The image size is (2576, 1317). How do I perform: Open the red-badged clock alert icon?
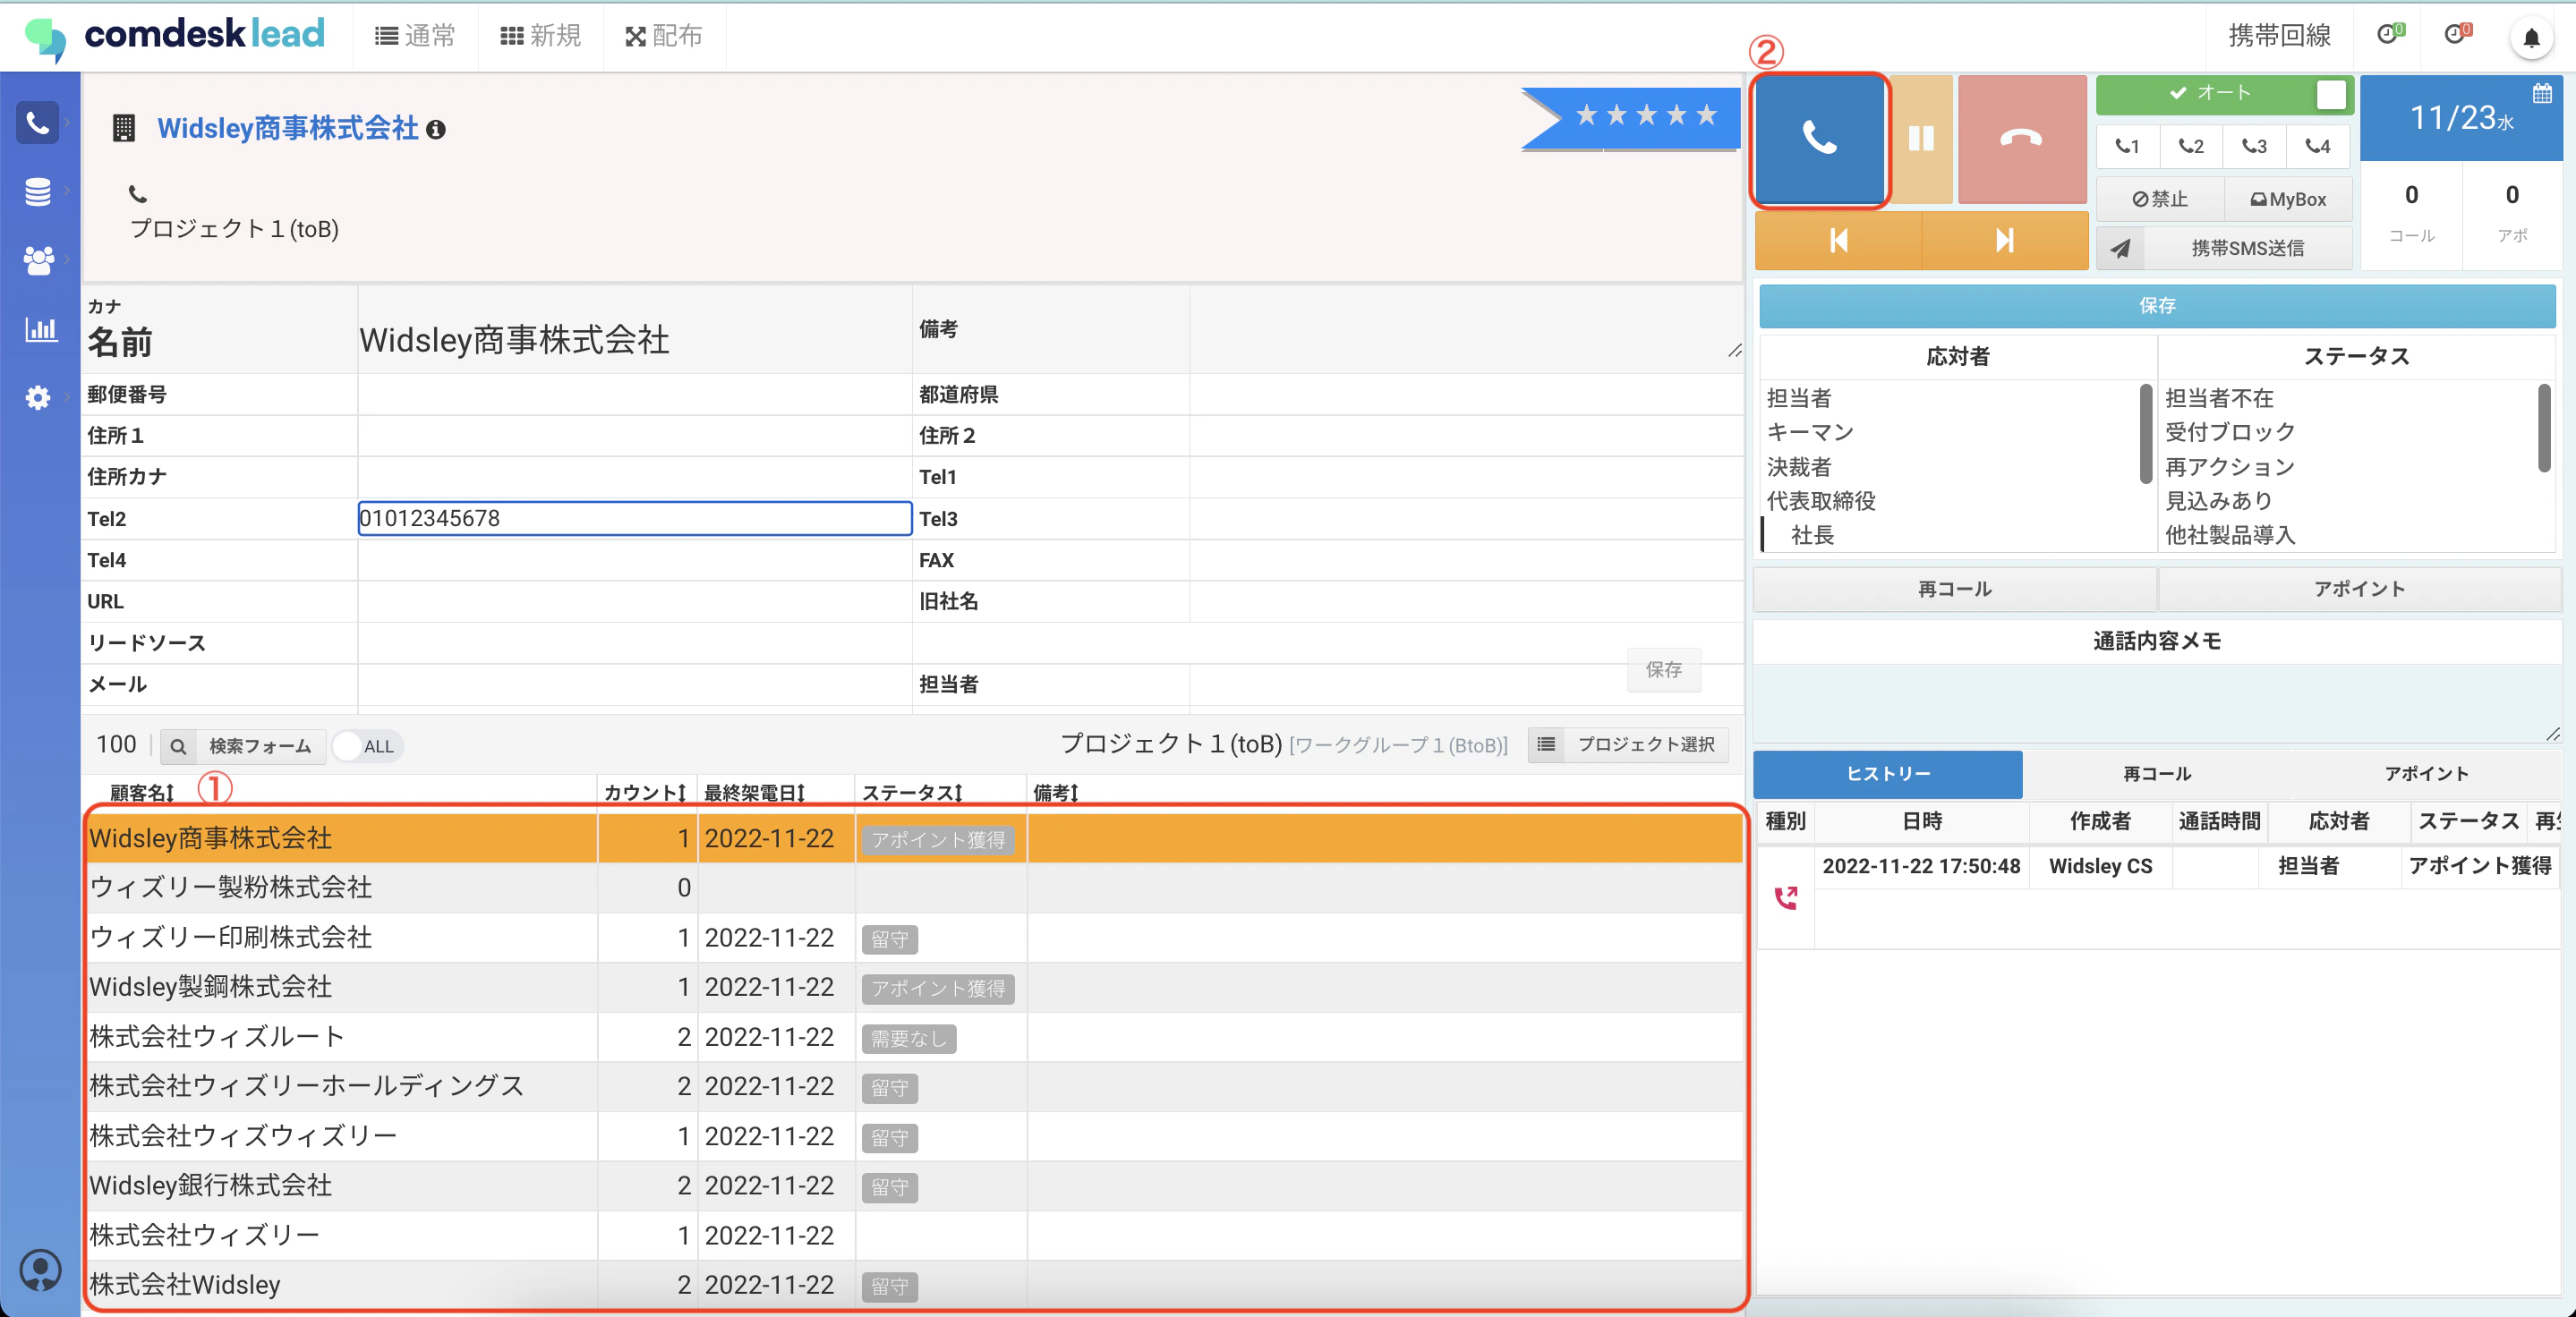click(2457, 34)
